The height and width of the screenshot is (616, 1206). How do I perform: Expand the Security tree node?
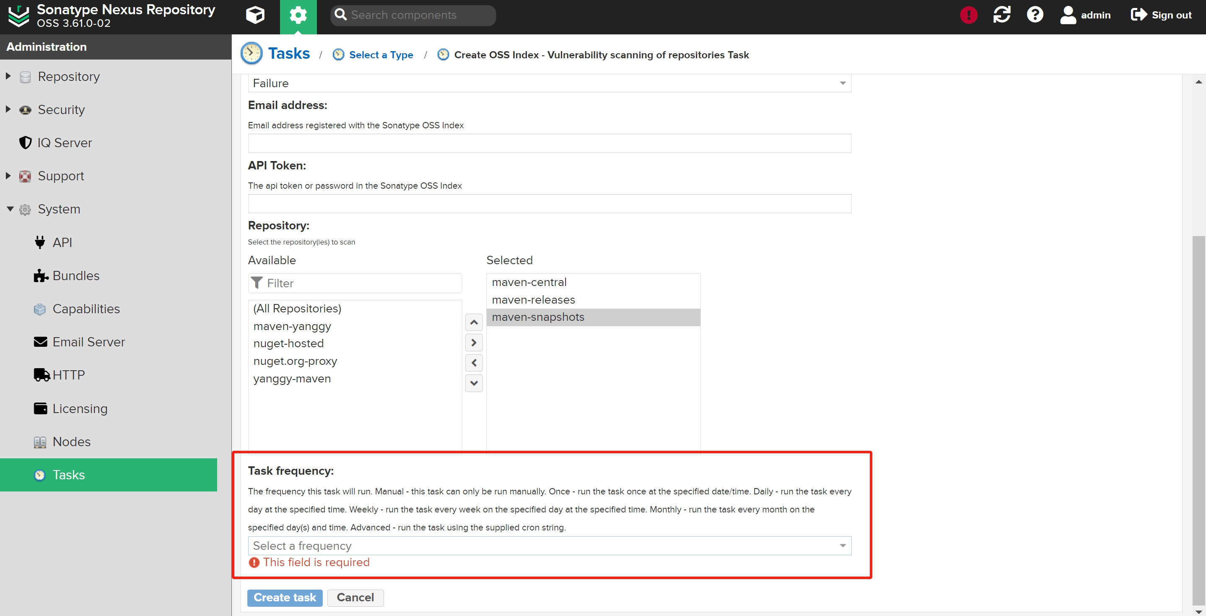tap(8, 109)
